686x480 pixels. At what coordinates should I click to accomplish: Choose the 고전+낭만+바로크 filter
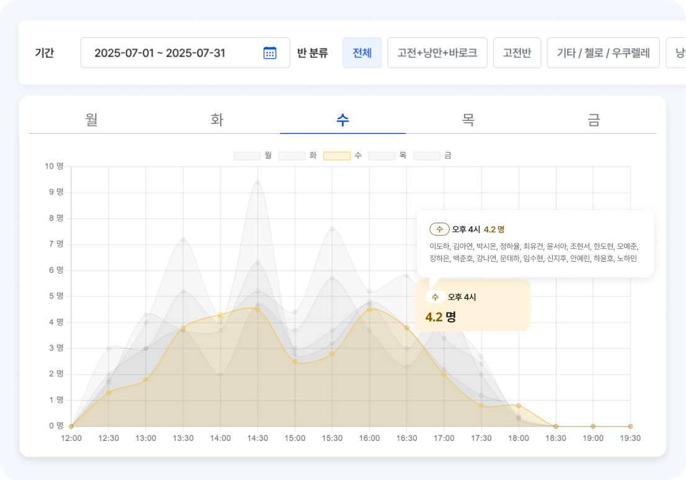tap(438, 53)
